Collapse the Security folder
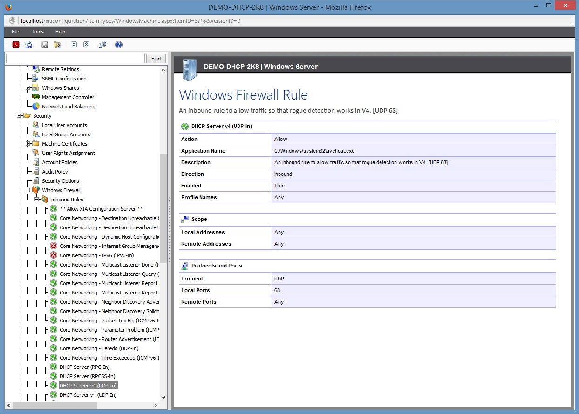The width and height of the screenshot is (579, 414). tap(19, 115)
